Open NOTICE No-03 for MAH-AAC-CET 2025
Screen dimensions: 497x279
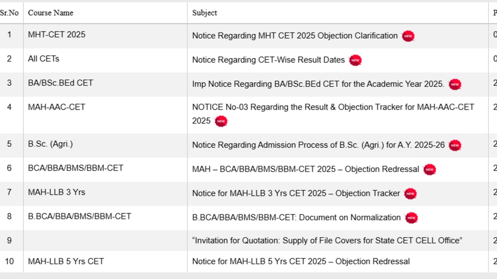coord(333,114)
